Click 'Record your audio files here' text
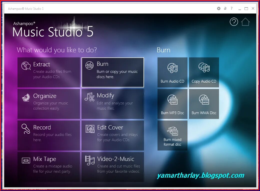The height and width of the screenshot is (191, 260). (52, 137)
